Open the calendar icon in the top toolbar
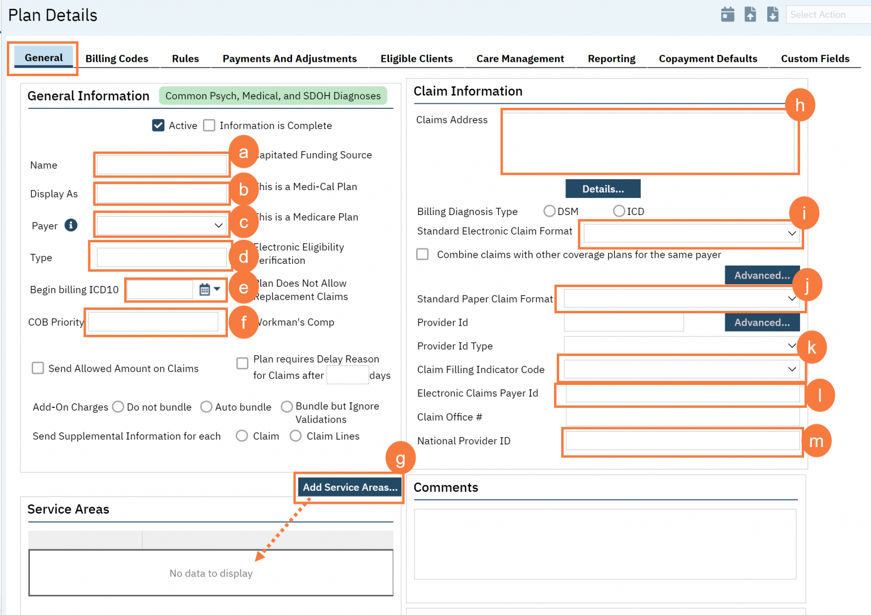The image size is (871, 615). pyautogui.click(x=728, y=14)
